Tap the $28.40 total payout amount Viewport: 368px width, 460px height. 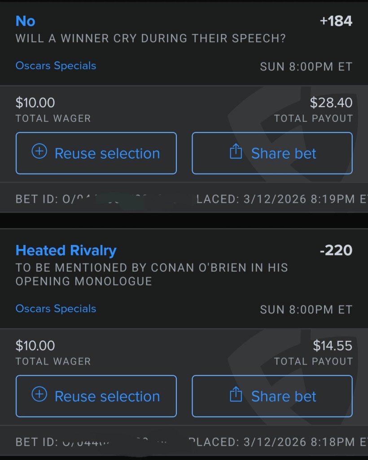click(331, 103)
